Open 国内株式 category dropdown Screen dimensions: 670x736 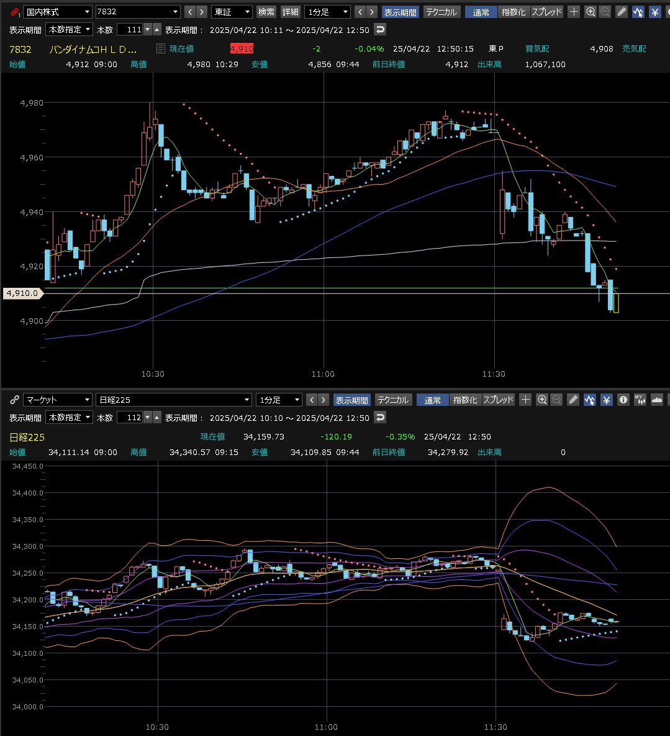coord(57,12)
